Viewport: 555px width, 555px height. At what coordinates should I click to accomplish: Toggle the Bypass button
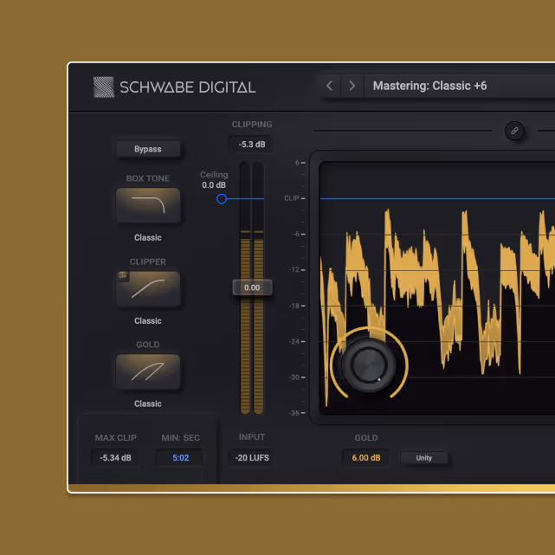[148, 149]
